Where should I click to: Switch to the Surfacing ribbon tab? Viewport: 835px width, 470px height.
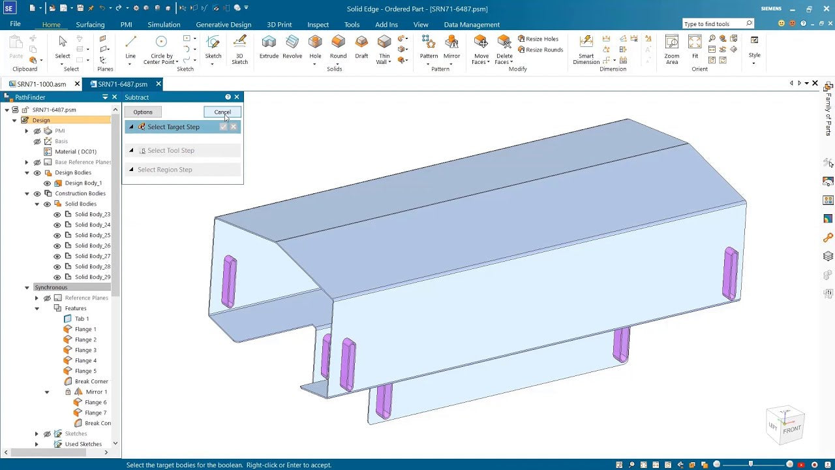tap(90, 25)
